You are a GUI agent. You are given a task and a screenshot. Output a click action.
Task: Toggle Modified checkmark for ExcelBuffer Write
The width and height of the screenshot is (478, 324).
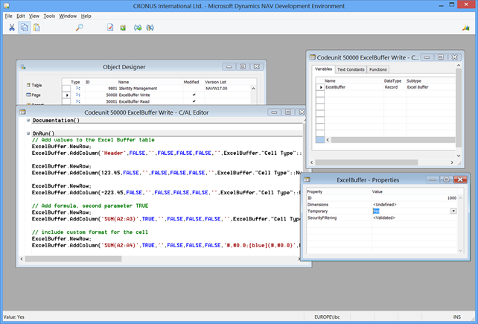194,96
